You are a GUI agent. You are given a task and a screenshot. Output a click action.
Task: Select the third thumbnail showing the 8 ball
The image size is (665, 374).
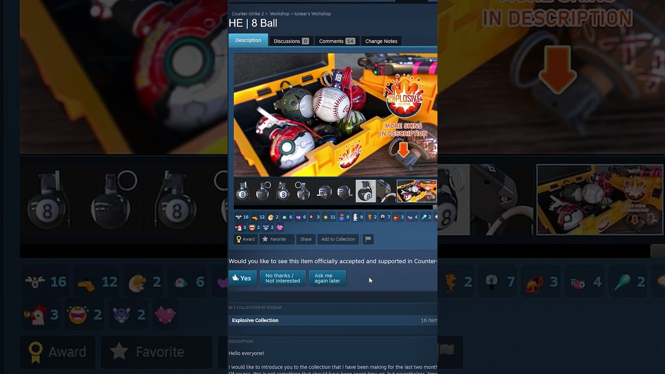point(283,191)
